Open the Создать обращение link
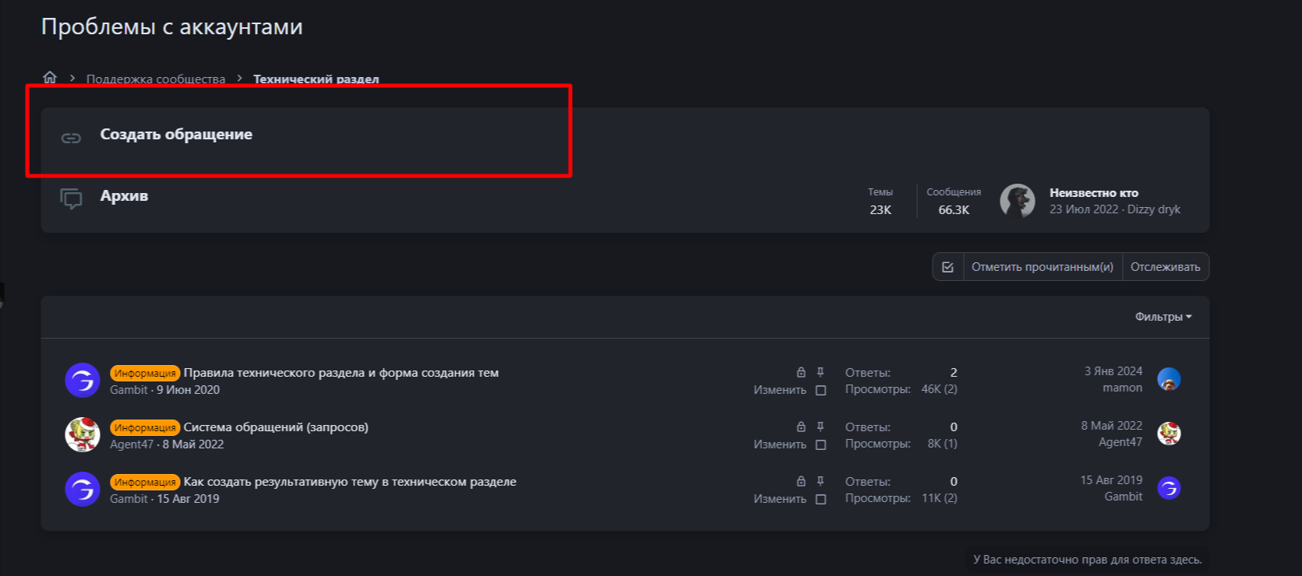The height and width of the screenshot is (576, 1302). tap(176, 135)
